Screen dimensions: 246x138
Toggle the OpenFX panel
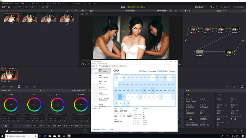tap(225, 7)
